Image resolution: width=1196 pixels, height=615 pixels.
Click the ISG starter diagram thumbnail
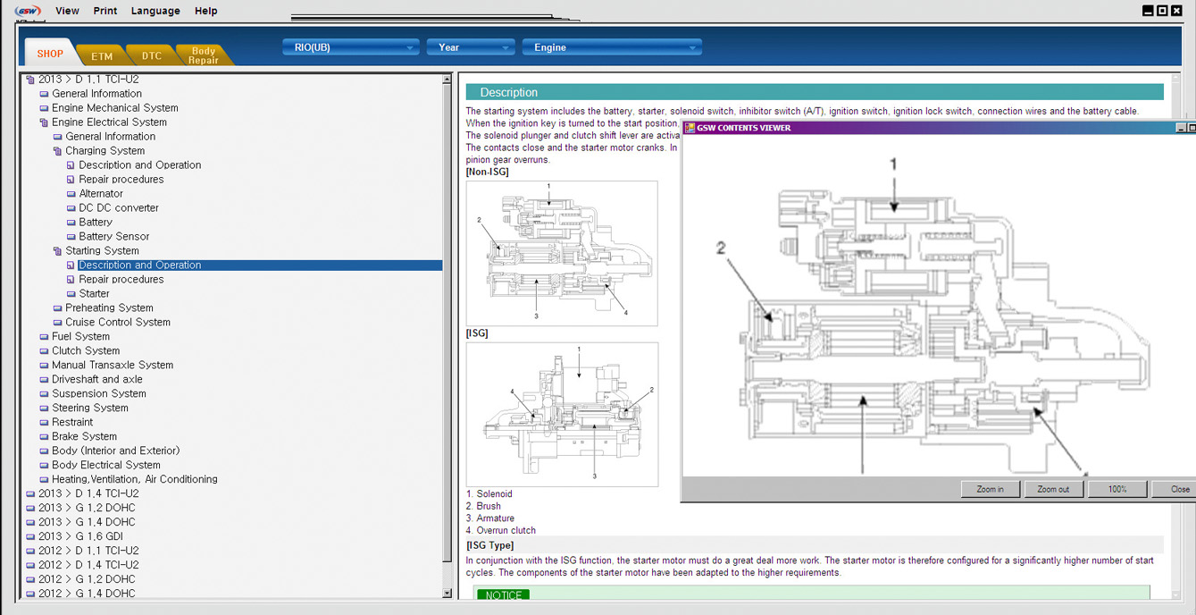[x=562, y=414]
